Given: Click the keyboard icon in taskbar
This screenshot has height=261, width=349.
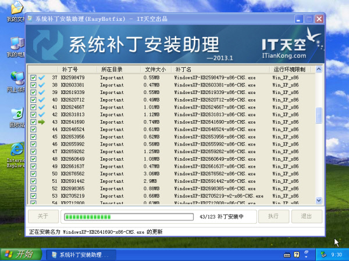Looking at the screenshot, I should click(287, 255).
